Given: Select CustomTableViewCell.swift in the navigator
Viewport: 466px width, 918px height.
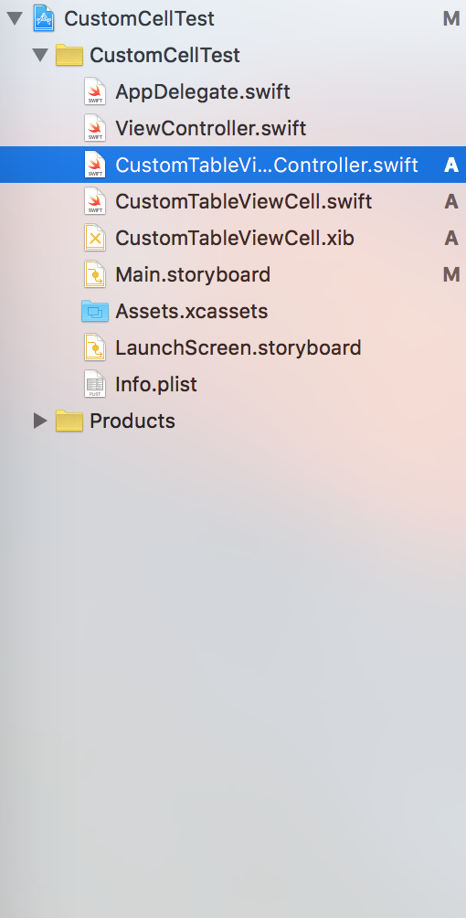Looking at the screenshot, I should (244, 201).
